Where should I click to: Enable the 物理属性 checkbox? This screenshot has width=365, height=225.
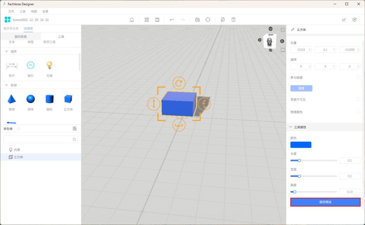coord(358,112)
